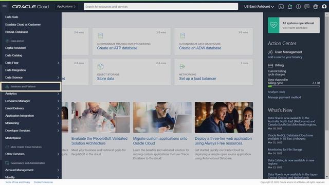Open the user profile avatar menu
This screenshot has height=185, width=329.
pos(324,7)
